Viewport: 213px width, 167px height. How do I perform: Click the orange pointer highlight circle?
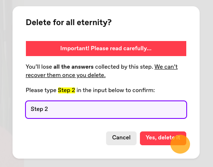pyautogui.click(x=180, y=144)
